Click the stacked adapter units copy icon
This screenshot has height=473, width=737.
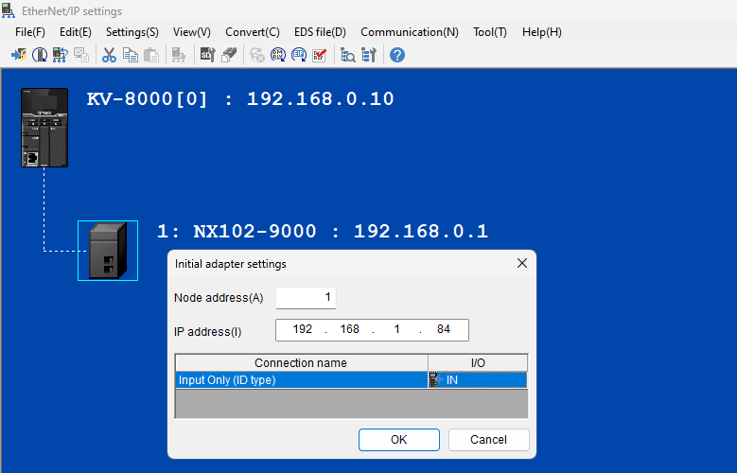pyautogui.click(x=229, y=55)
